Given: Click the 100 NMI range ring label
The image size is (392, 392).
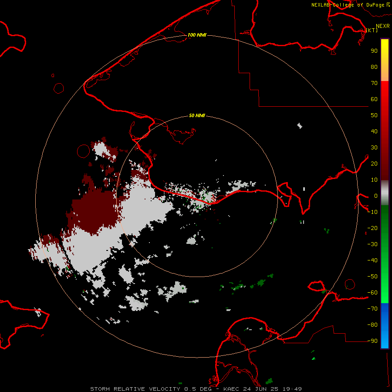Looking at the screenshot, I should pos(197,35).
